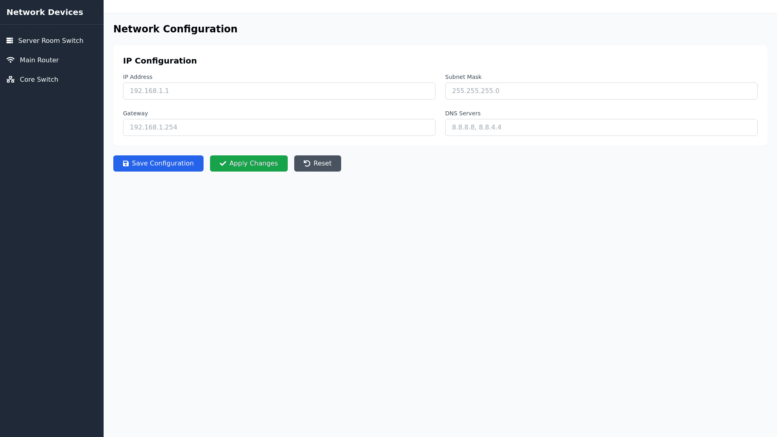This screenshot has width=777, height=437.
Task: Click into the Subnet Mask field
Action: (x=601, y=91)
